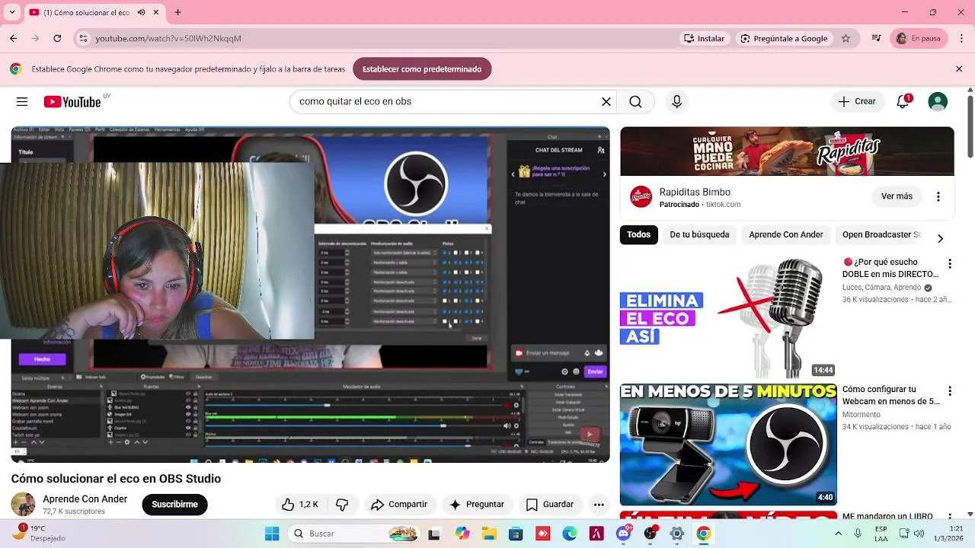The width and height of the screenshot is (975, 548).
Task: Go to YouTube home via logo
Action: (72, 102)
